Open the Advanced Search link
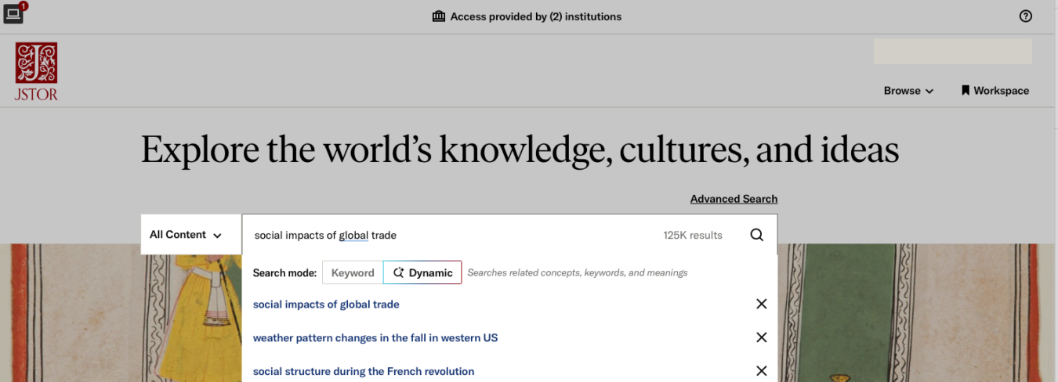This screenshot has height=382, width=1058. click(734, 199)
